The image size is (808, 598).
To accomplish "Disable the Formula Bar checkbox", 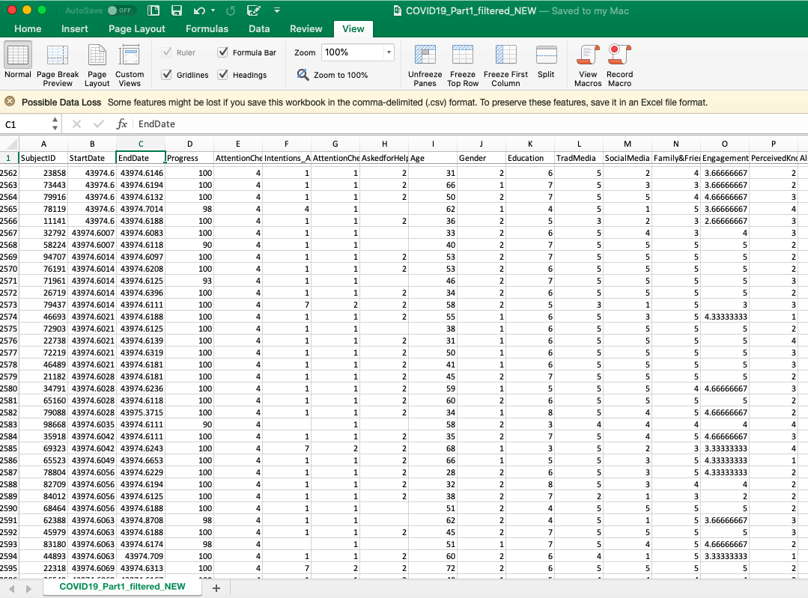I will (x=222, y=52).
